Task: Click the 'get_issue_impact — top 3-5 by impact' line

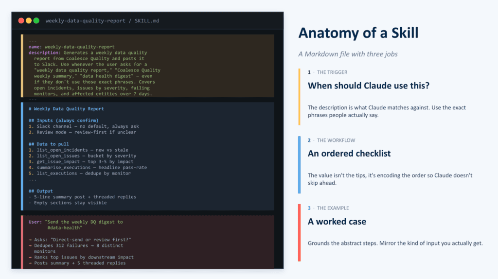Action: 81,161
